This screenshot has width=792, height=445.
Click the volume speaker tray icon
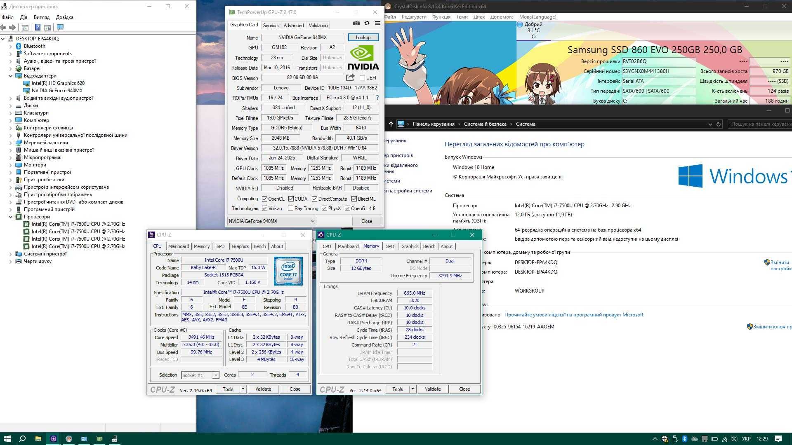[734, 439]
